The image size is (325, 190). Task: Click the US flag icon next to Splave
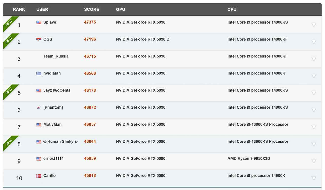pyautogui.click(x=39, y=23)
